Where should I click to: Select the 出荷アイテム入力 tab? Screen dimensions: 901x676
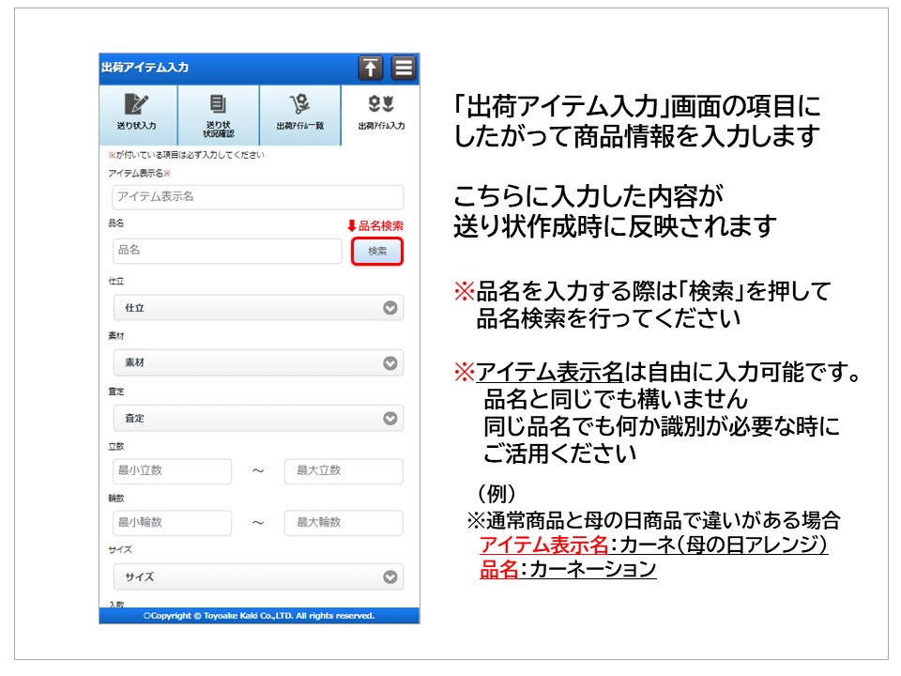tap(380, 114)
